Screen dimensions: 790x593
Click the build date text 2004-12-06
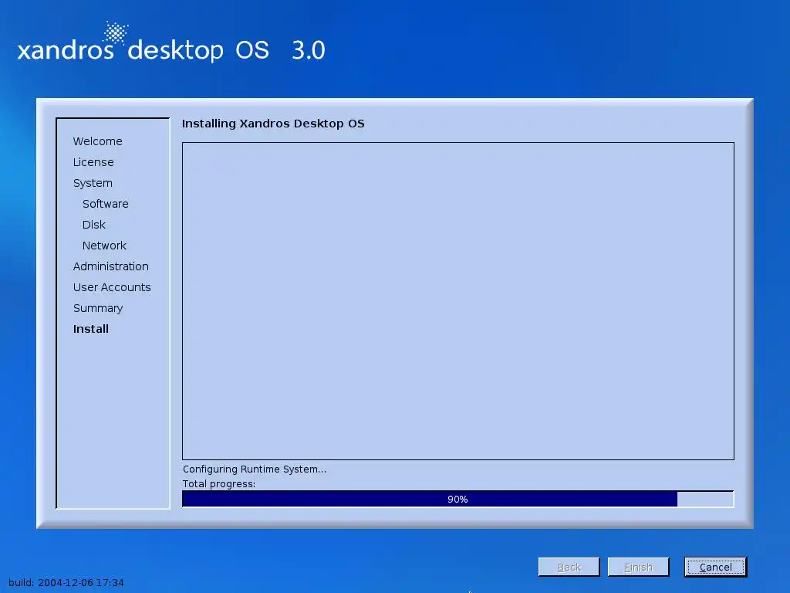(x=65, y=582)
